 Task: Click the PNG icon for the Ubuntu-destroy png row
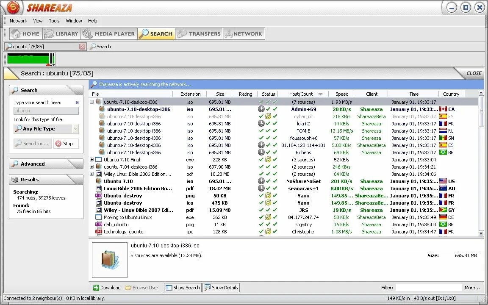[98, 195]
